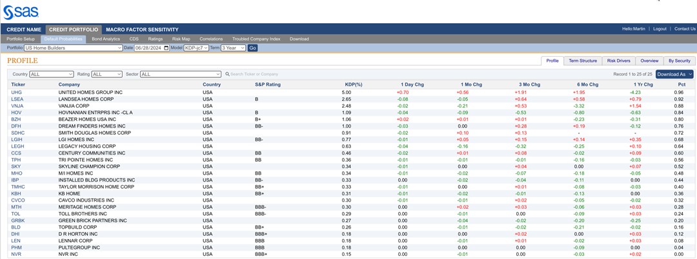Sort by the S&P Rating column header

[268, 84]
